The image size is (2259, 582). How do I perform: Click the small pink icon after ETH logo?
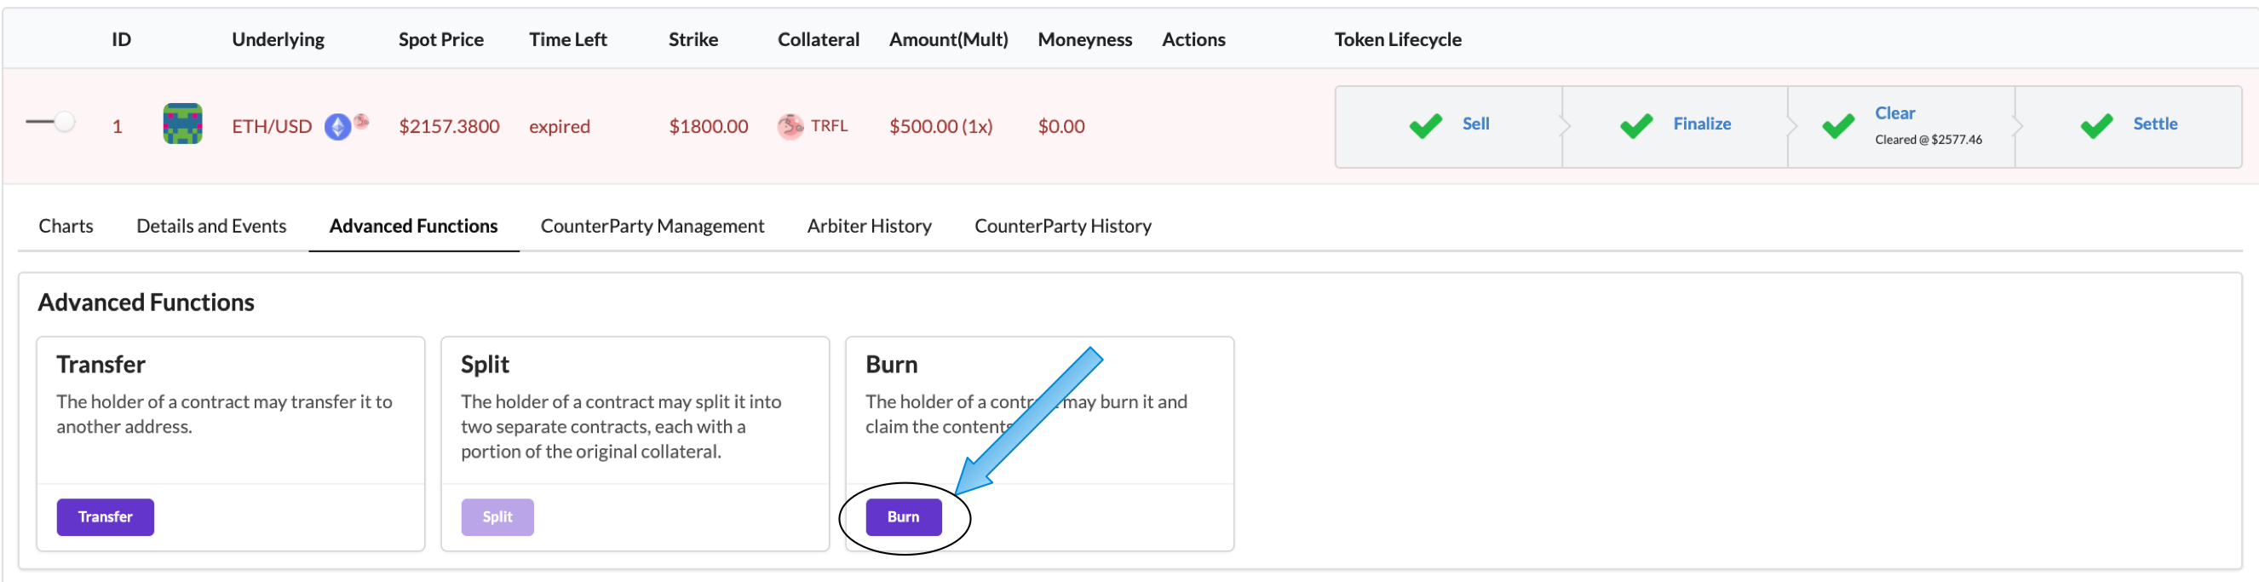[361, 121]
